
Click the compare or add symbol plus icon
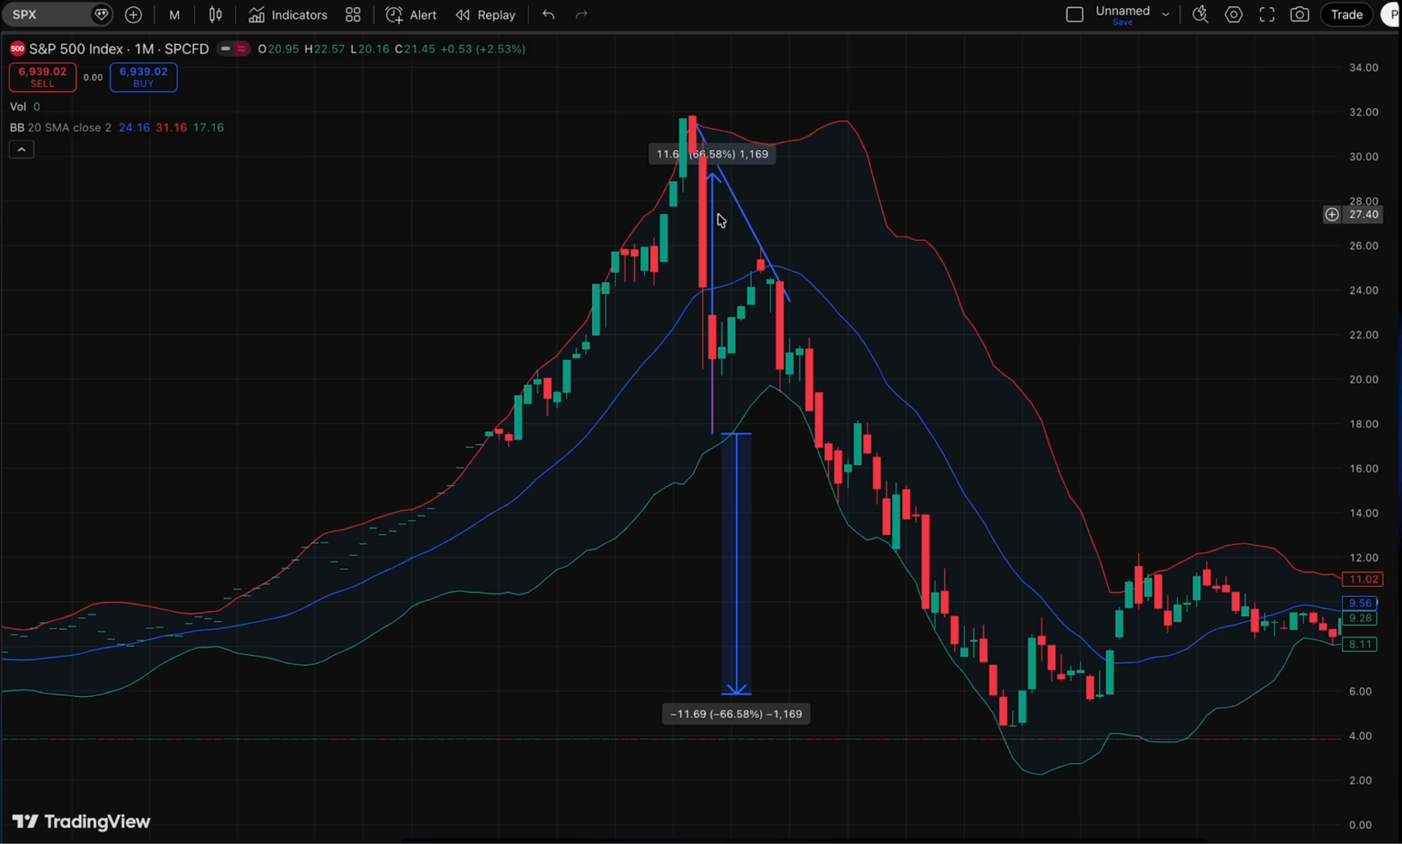tap(133, 15)
